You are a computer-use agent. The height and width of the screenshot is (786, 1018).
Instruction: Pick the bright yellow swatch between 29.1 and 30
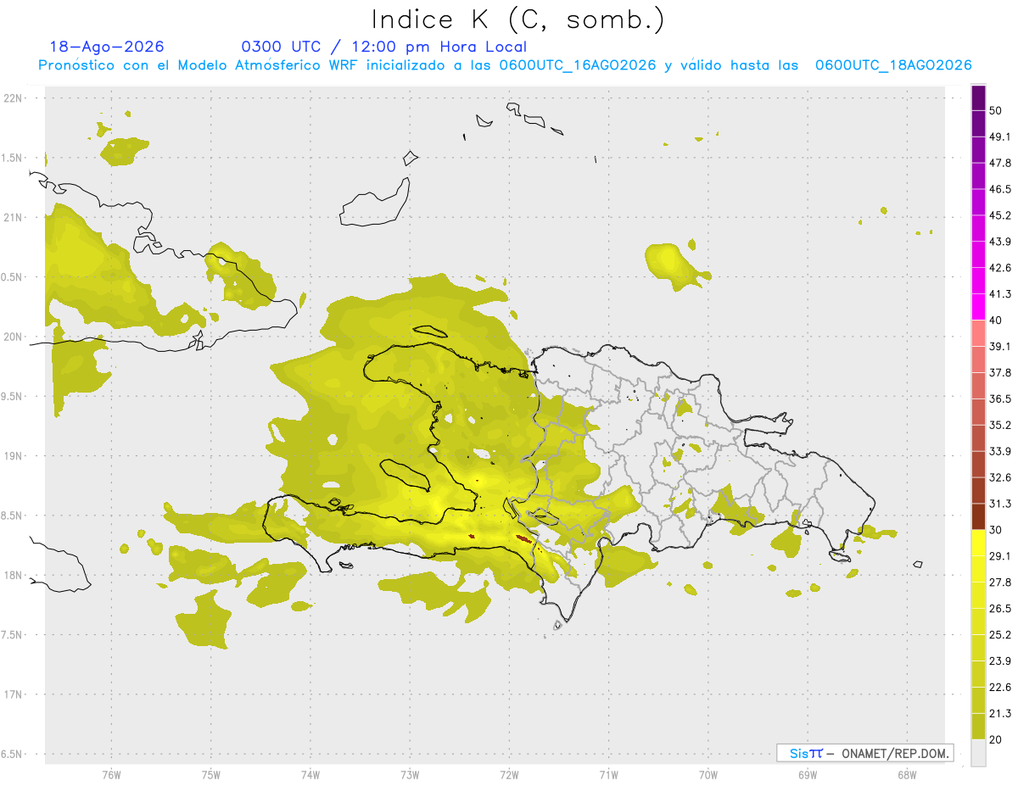978,543
